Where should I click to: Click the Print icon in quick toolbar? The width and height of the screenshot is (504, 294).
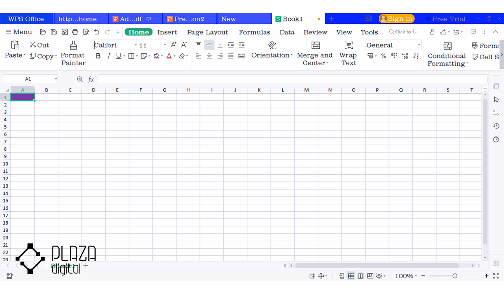pyautogui.click(x=75, y=32)
